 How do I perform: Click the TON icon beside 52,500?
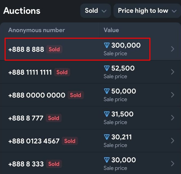point(107,68)
